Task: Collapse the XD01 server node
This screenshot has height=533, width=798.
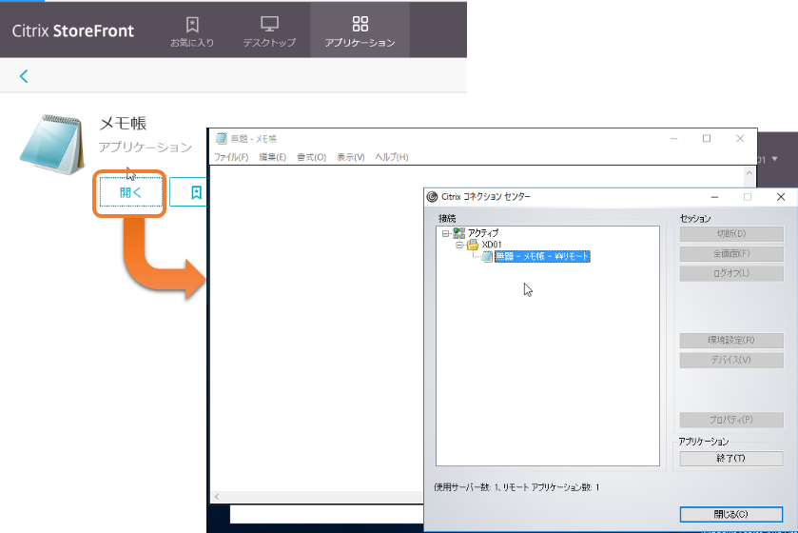Action: click(459, 245)
